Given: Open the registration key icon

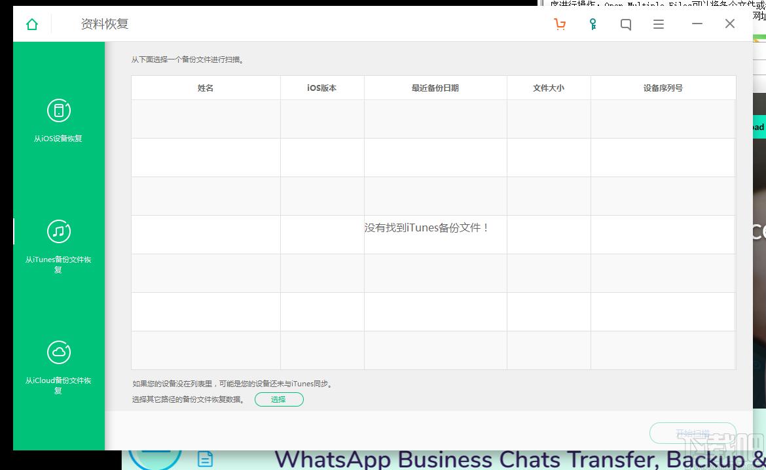Looking at the screenshot, I should tap(593, 24).
